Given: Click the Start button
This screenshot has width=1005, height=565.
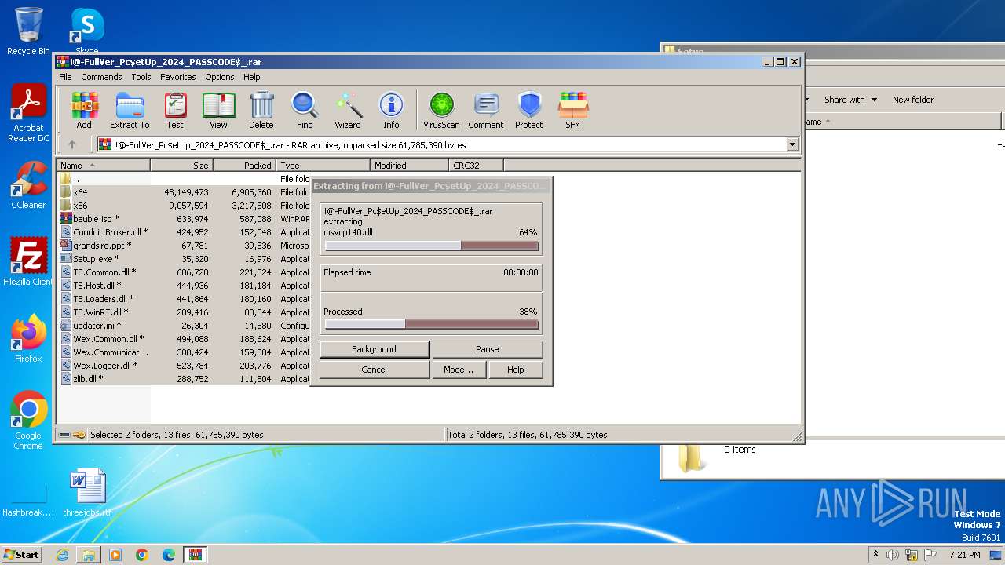Looking at the screenshot, I should [x=22, y=555].
